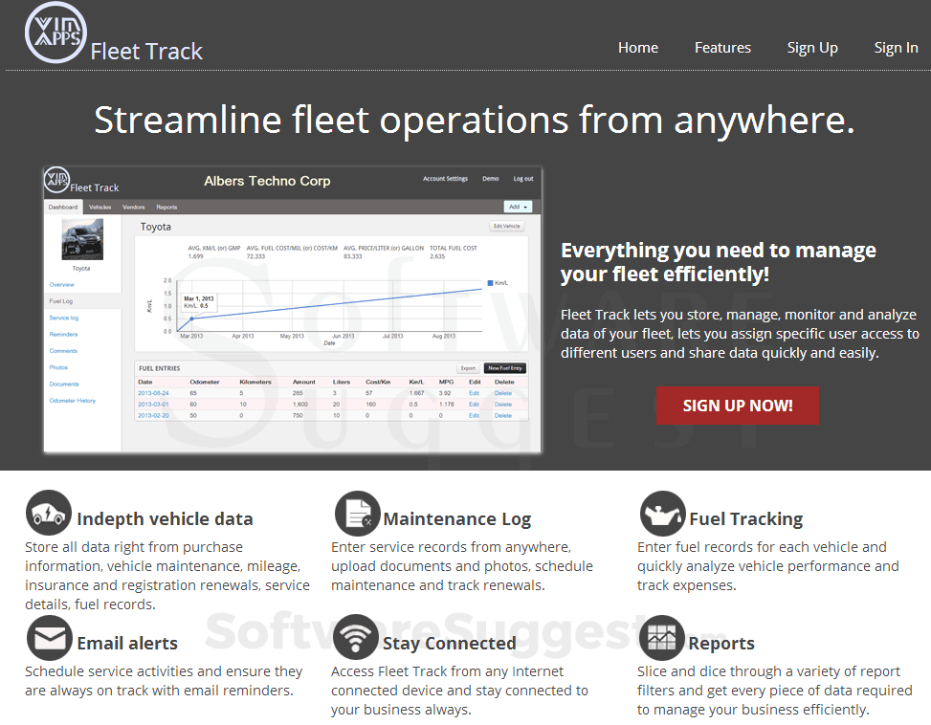The height and width of the screenshot is (725, 931).
Task: Click the Account Settings link
Action: (x=445, y=179)
